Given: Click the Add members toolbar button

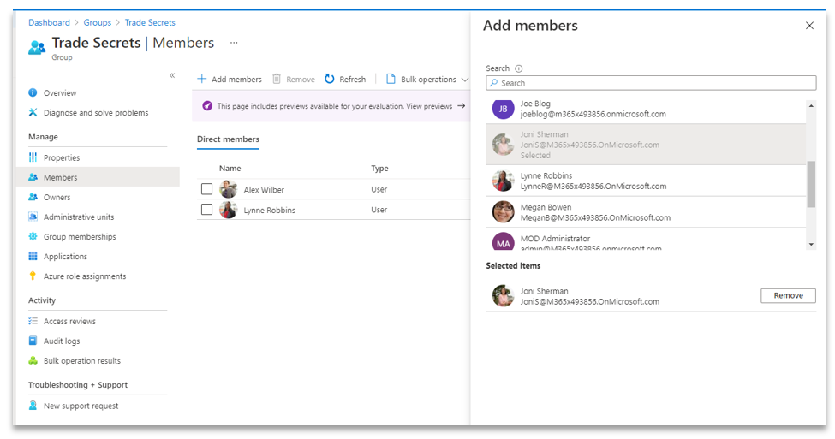Looking at the screenshot, I should pyautogui.click(x=230, y=80).
